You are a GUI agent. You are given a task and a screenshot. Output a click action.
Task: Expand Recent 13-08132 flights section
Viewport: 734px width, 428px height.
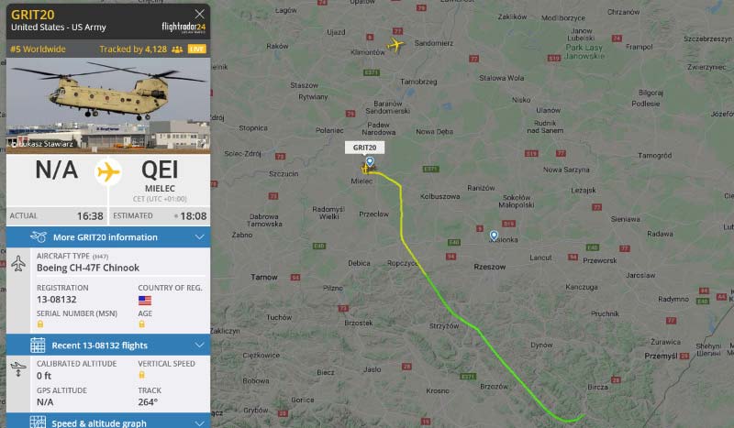click(108, 346)
